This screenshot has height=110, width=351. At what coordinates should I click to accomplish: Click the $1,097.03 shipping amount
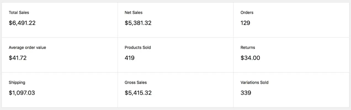point(22,93)
